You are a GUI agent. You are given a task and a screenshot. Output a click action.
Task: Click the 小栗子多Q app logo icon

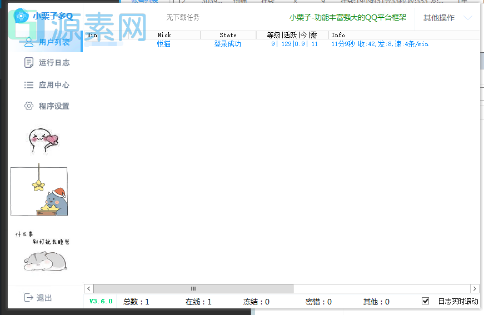pyautogui.click(x=21, y=16)
